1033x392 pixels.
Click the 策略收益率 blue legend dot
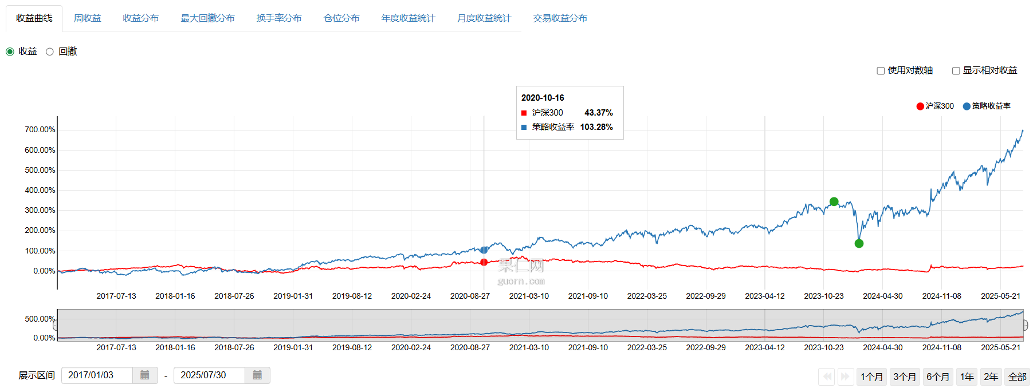pyautogui.click(x=967, y=106)
